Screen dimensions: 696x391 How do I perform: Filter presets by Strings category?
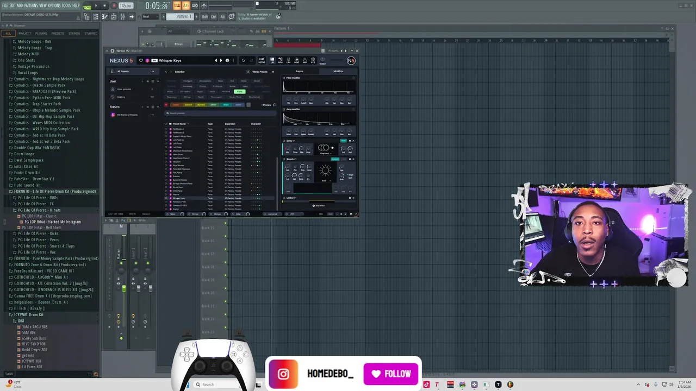click(x=187, y=97)
